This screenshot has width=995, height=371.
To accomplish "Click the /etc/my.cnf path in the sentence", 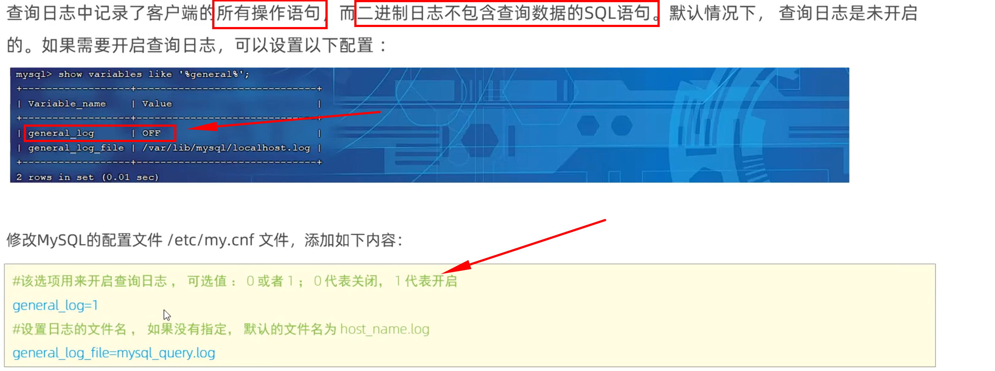I will (211, 240).
